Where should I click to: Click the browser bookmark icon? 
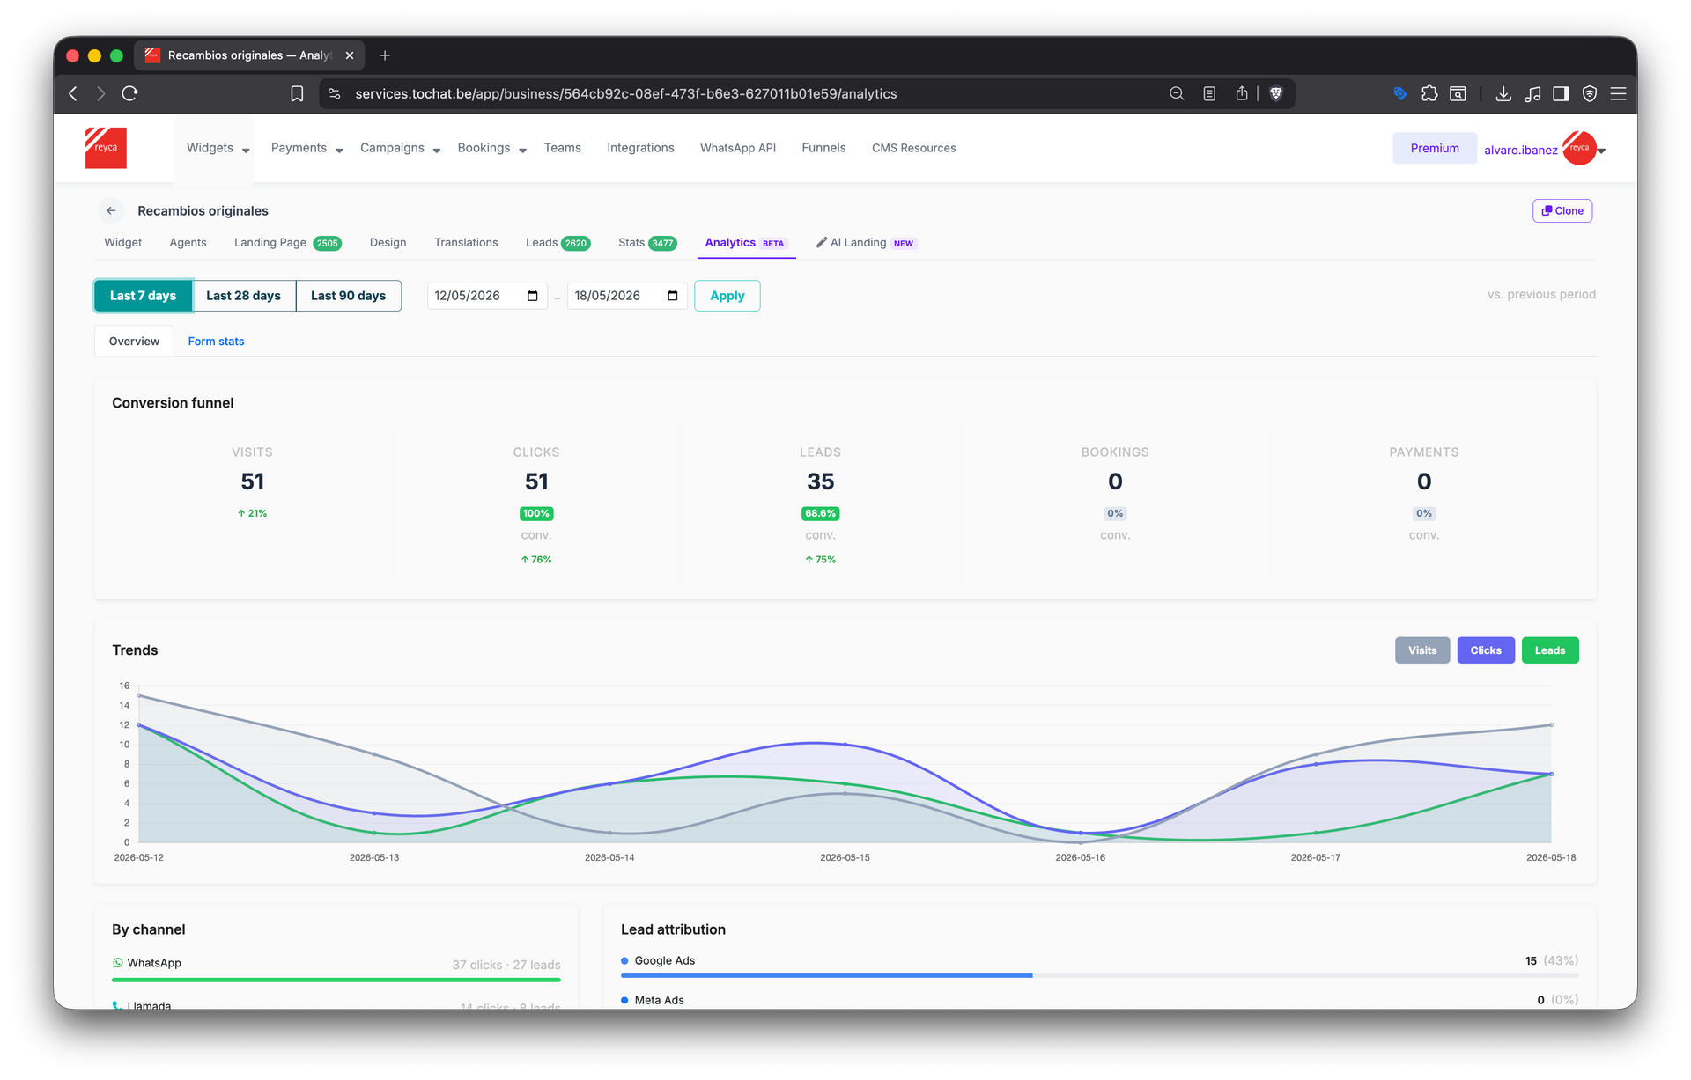tap(297, 94)
